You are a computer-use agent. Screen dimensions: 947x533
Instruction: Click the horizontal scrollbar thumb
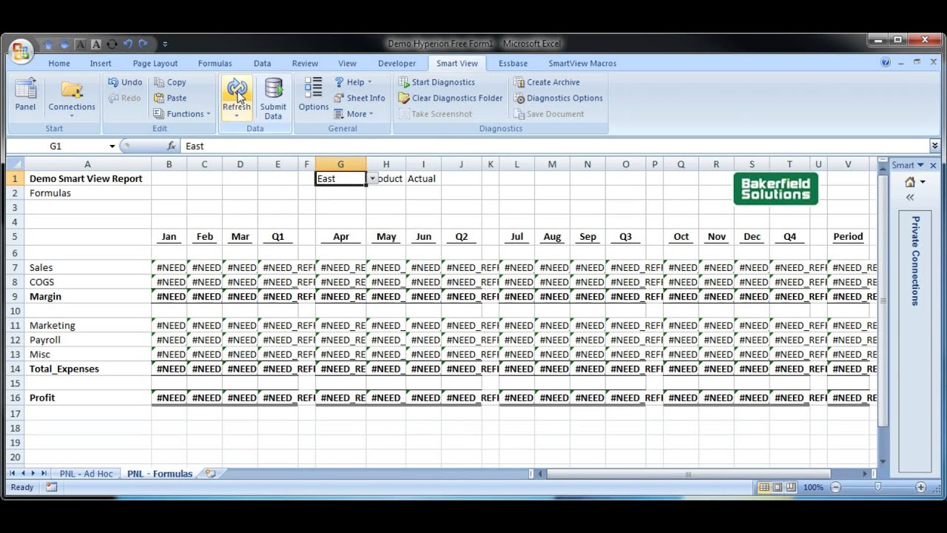[688, 474]
